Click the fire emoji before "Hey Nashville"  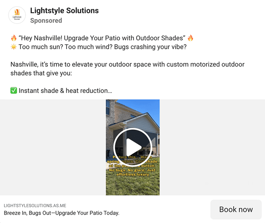click(14, 38)
